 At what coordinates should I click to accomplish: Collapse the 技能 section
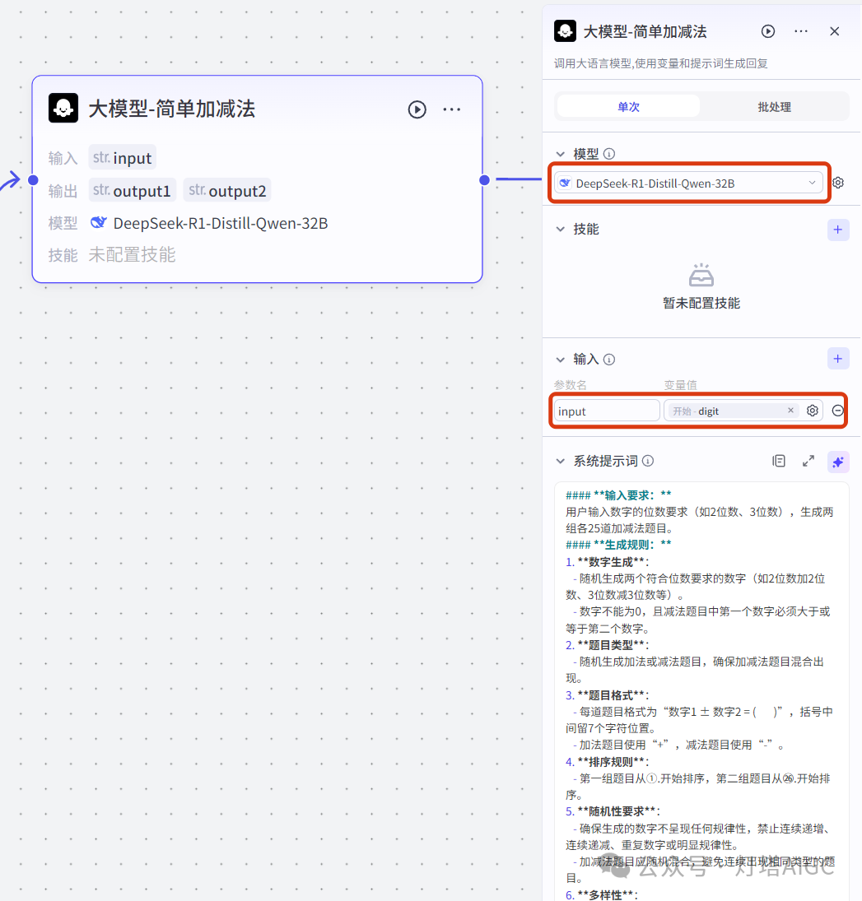(x=560, y=230)
